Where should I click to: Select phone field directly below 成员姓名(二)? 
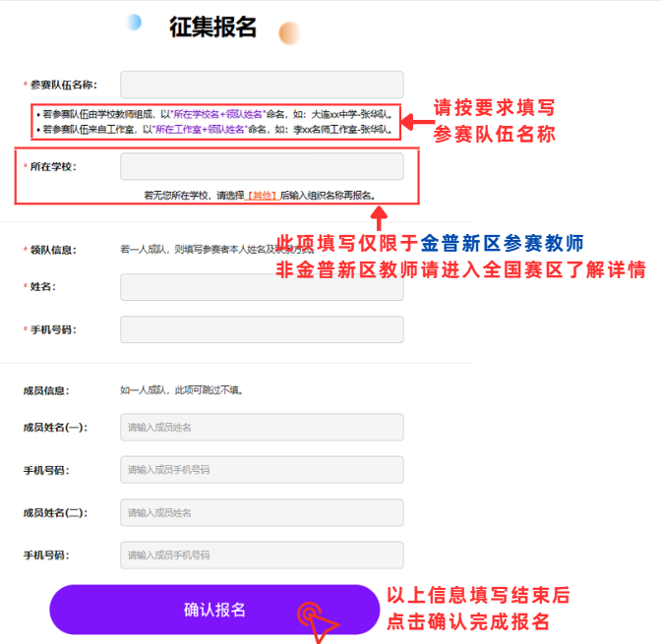262,556
